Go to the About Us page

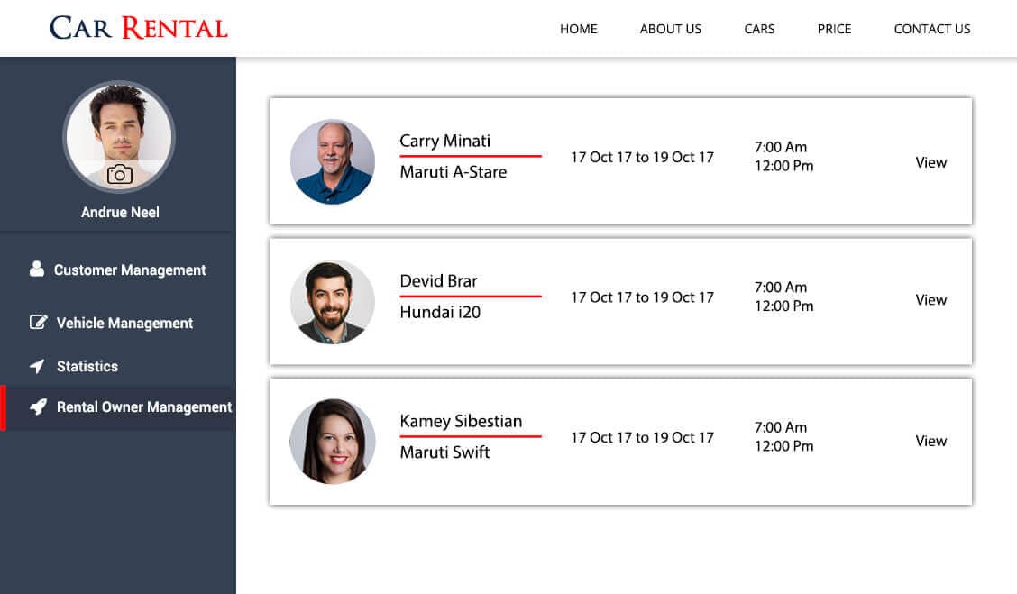(670, 29)
